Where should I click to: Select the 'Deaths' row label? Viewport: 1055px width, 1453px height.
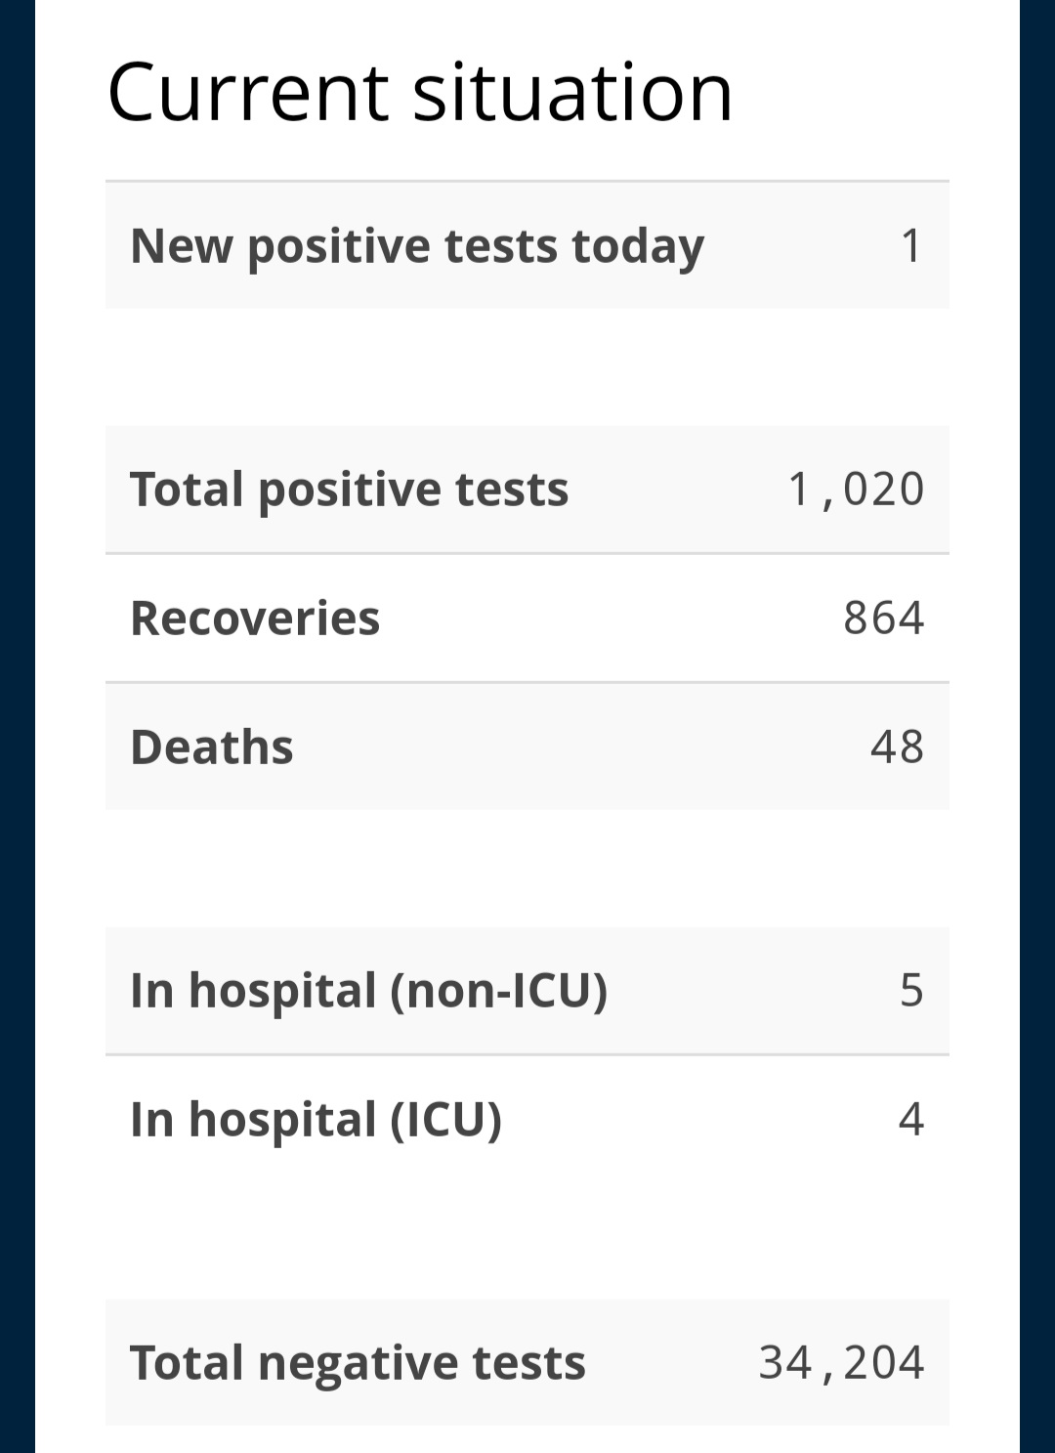[x=212, y=748]
